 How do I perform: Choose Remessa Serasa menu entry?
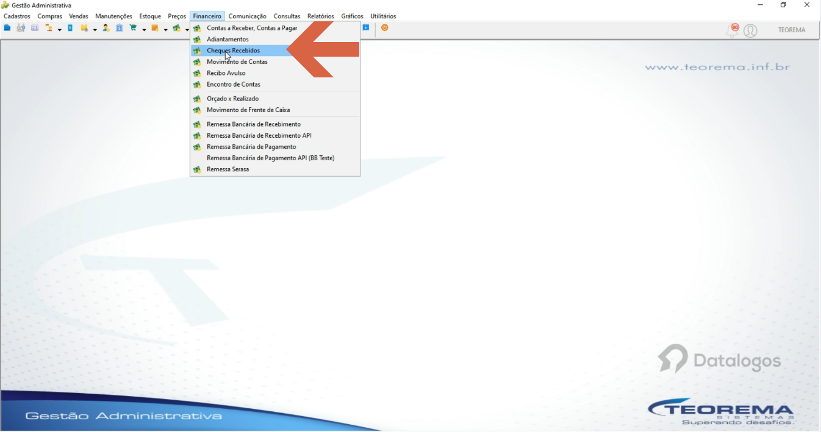point(275,169)
